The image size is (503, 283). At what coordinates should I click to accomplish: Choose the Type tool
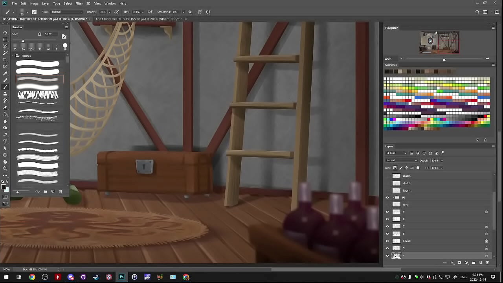click(x=5, y=141)
